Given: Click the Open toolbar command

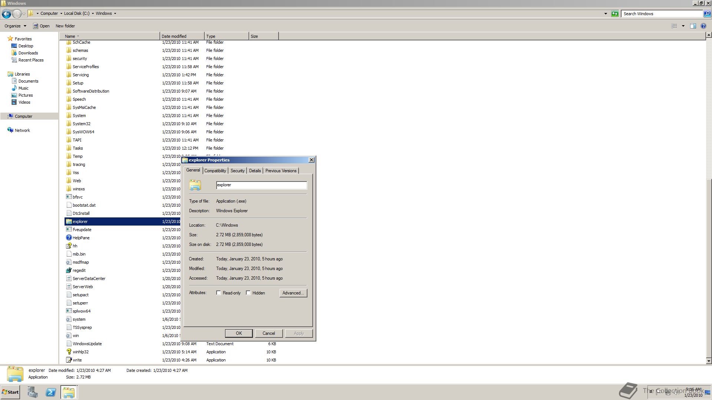Looking at the screenshot, I should (x=41, y=26).
